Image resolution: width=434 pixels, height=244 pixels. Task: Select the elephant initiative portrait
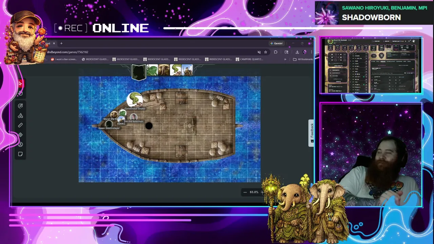point(164,70)
